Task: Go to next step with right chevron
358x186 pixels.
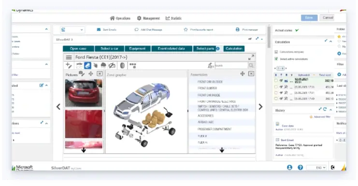Action: coord(260,106)
